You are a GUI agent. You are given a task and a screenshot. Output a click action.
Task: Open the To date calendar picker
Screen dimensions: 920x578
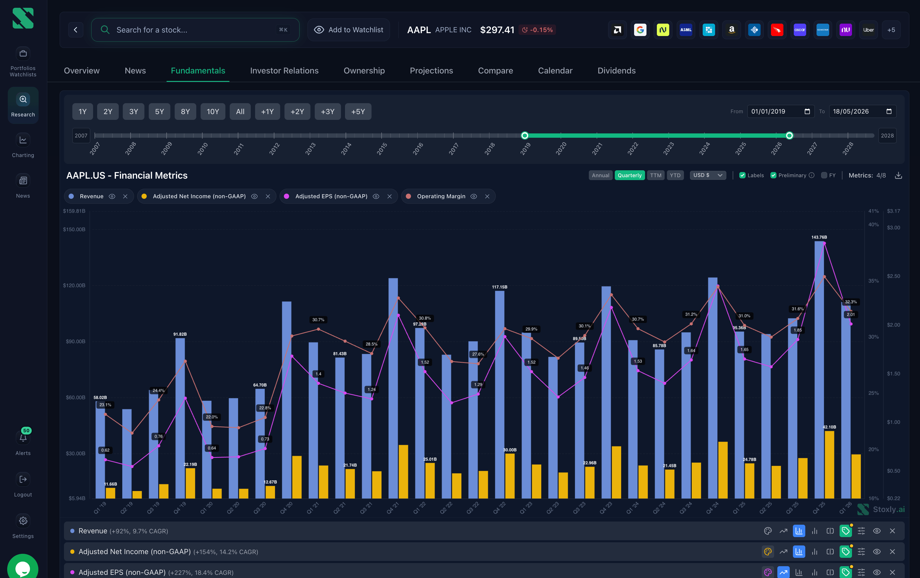click(x=889, y=112)
